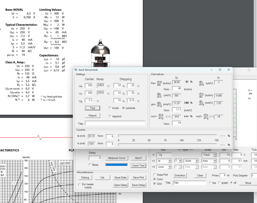Screen dimensions: 257x203
Task: Expand the Y1 Solid line style dropdown
Action: (197, 161)
